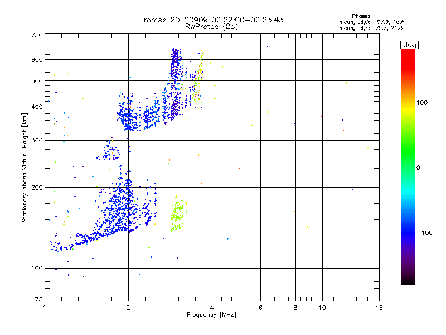
Task: Click the y-axis tick label "400"
Action: pyautogui.click(x=37, y=107)
